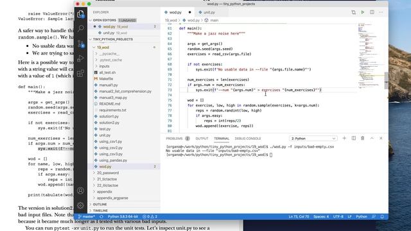
Task: Open the Search view in activity bar
Action: tap(80, 28)
